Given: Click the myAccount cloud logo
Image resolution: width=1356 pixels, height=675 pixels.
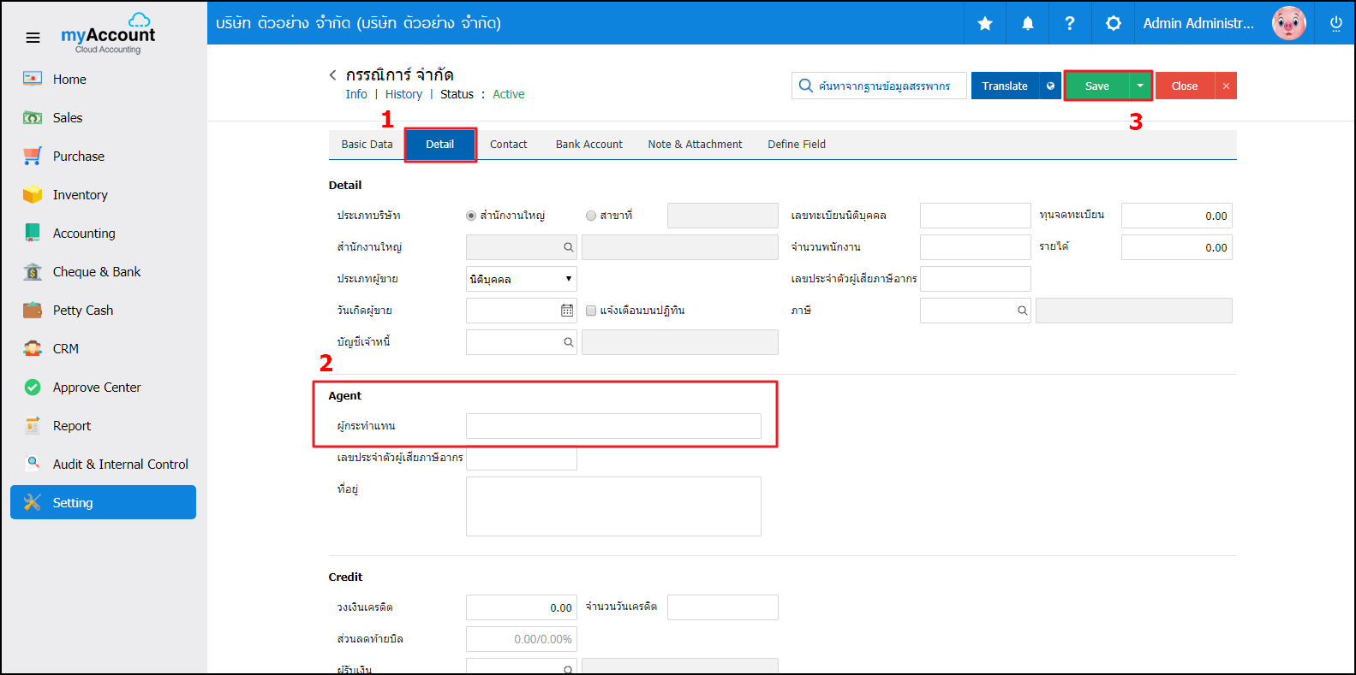Looking at the screenshot, I should [108, 33].
